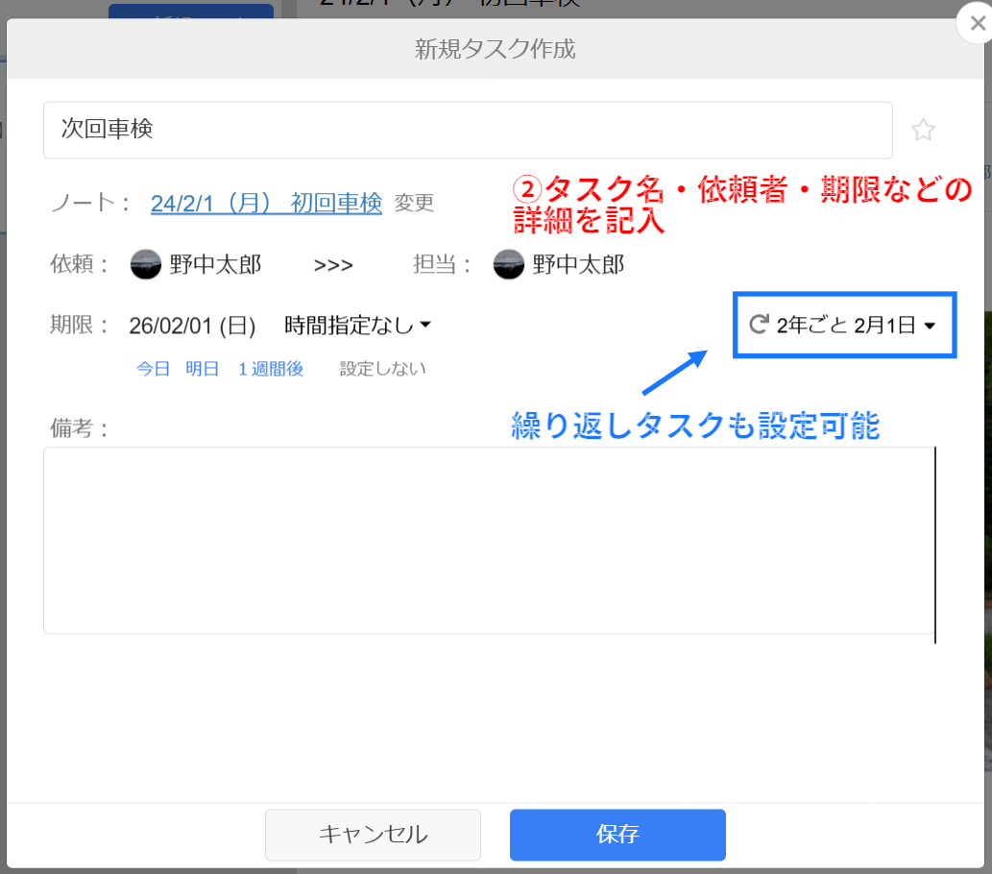992x874 pixels.
Task: Click 変更 to change the linked note
Action: (x=414, y=204)
